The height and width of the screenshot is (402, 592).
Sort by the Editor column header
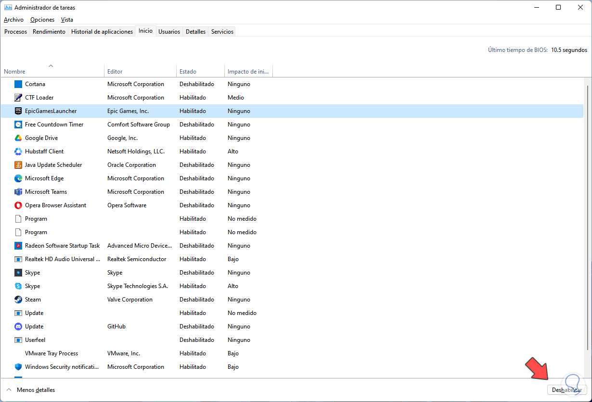[x=140, y=70]
